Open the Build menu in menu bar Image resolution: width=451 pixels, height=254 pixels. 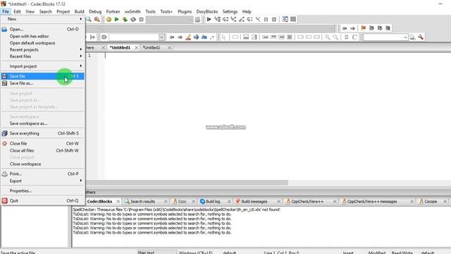point(79,11)
